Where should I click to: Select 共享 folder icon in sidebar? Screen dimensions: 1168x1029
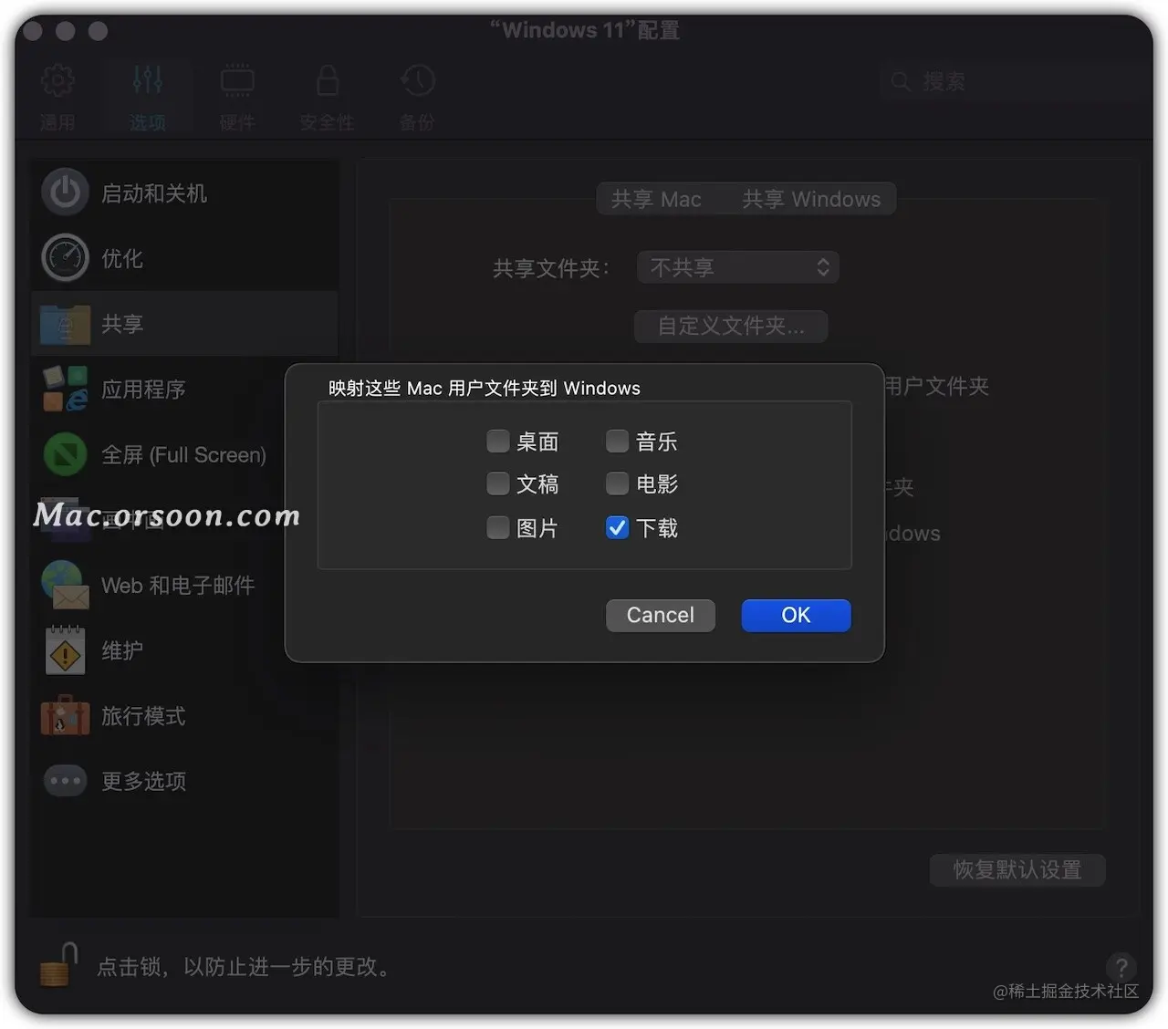(65, 324)
